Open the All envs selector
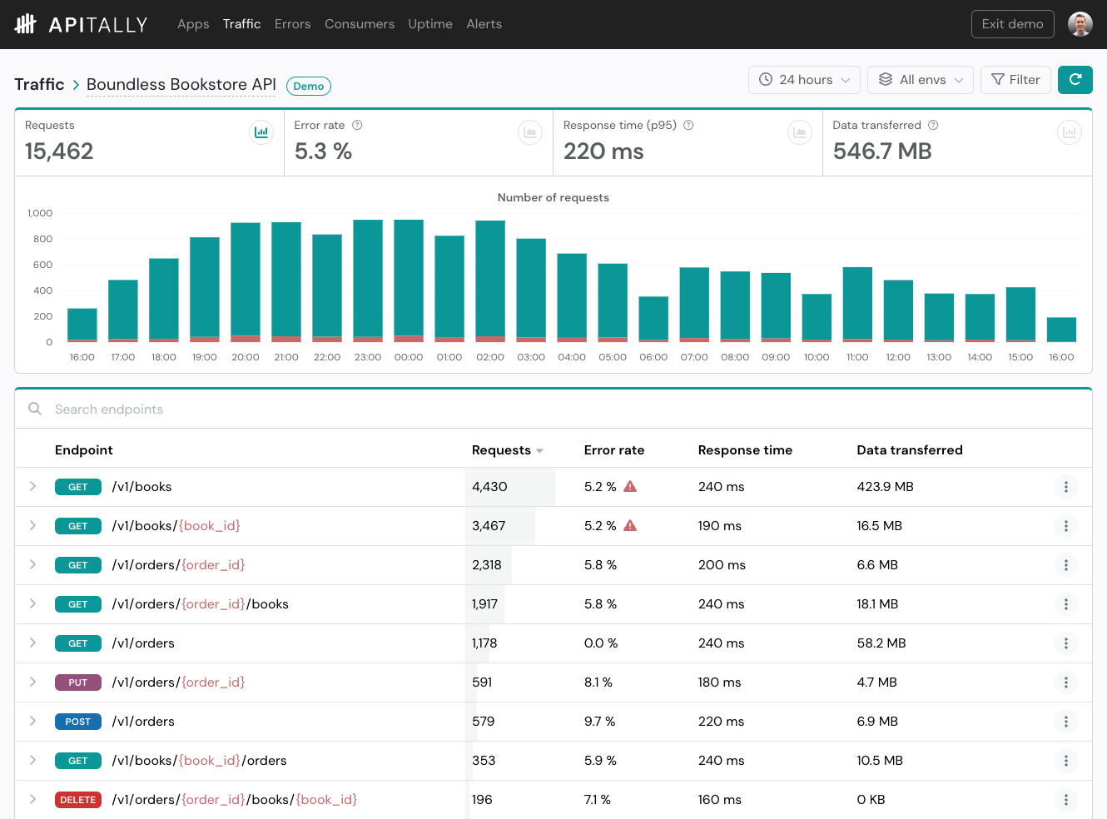1107x819 pixels. [920, 79]
